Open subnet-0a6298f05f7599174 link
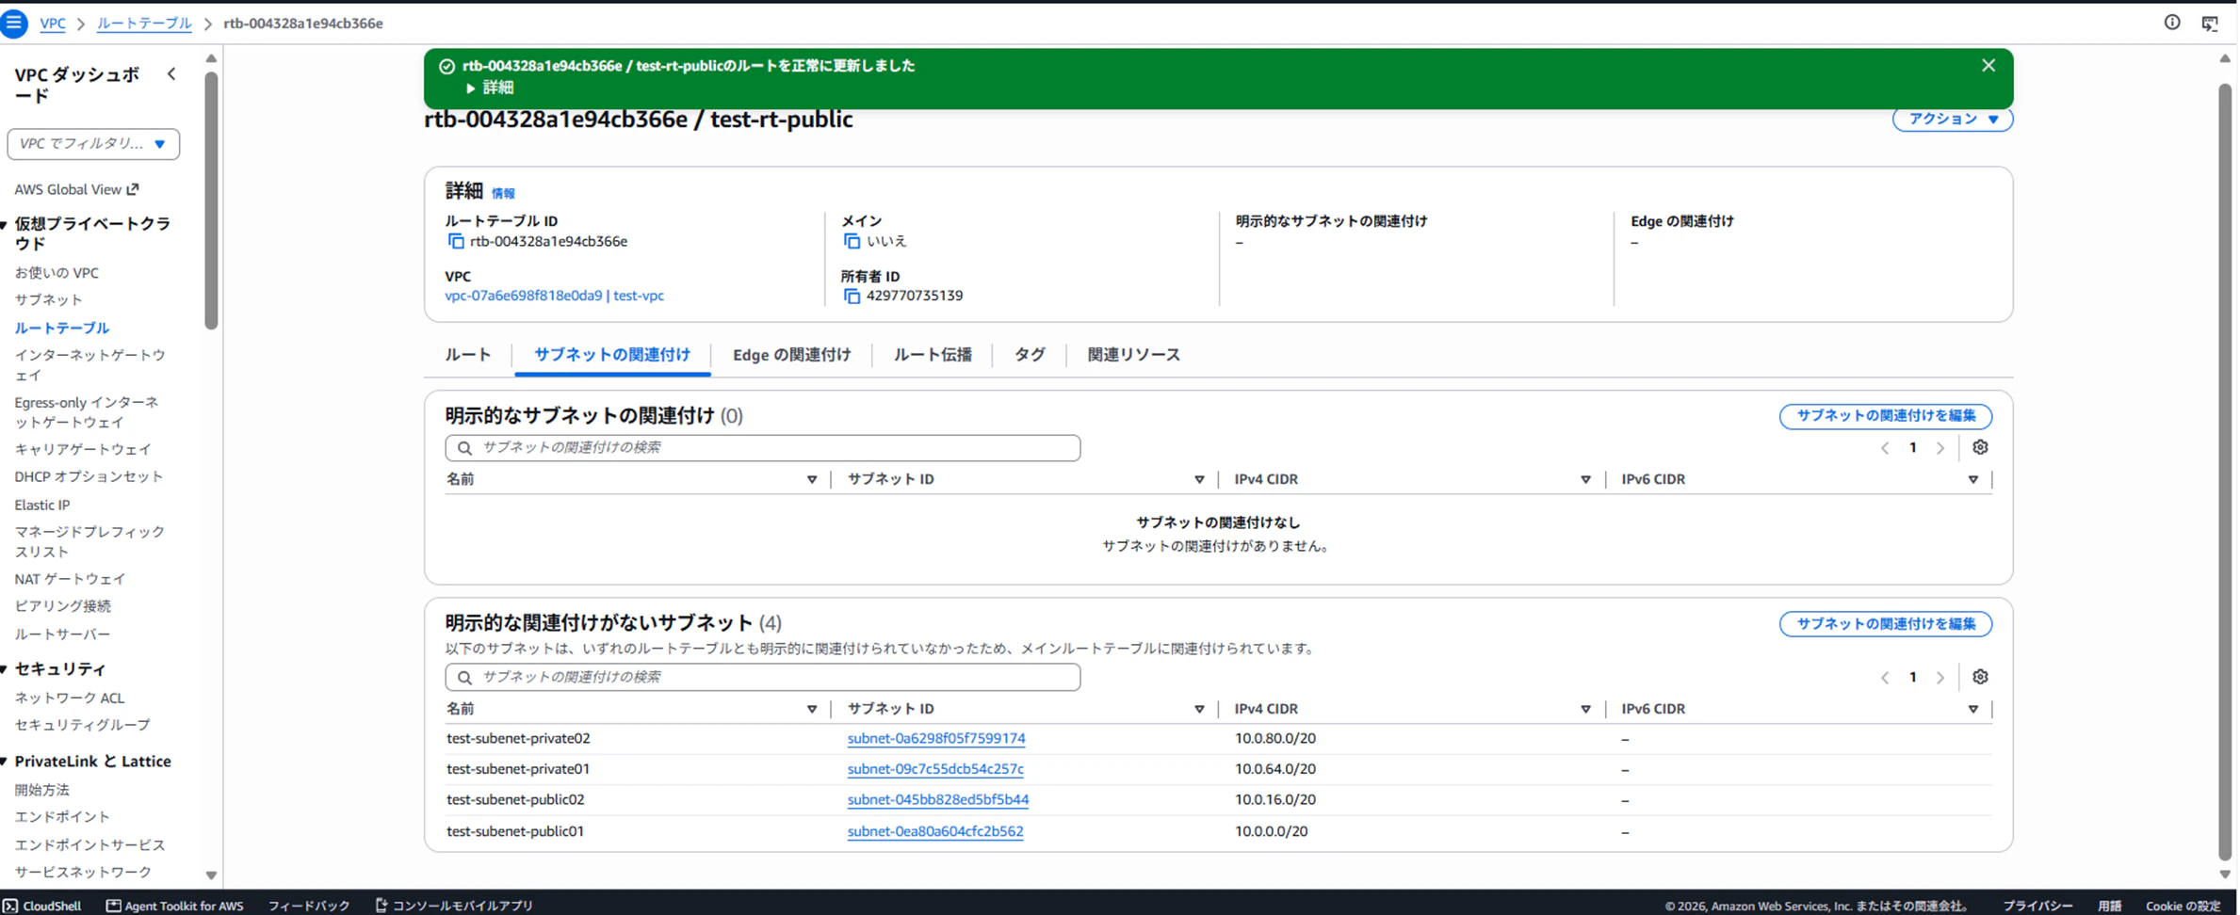2240x915 pixels. pyautogui.click(x=936, y=739)
